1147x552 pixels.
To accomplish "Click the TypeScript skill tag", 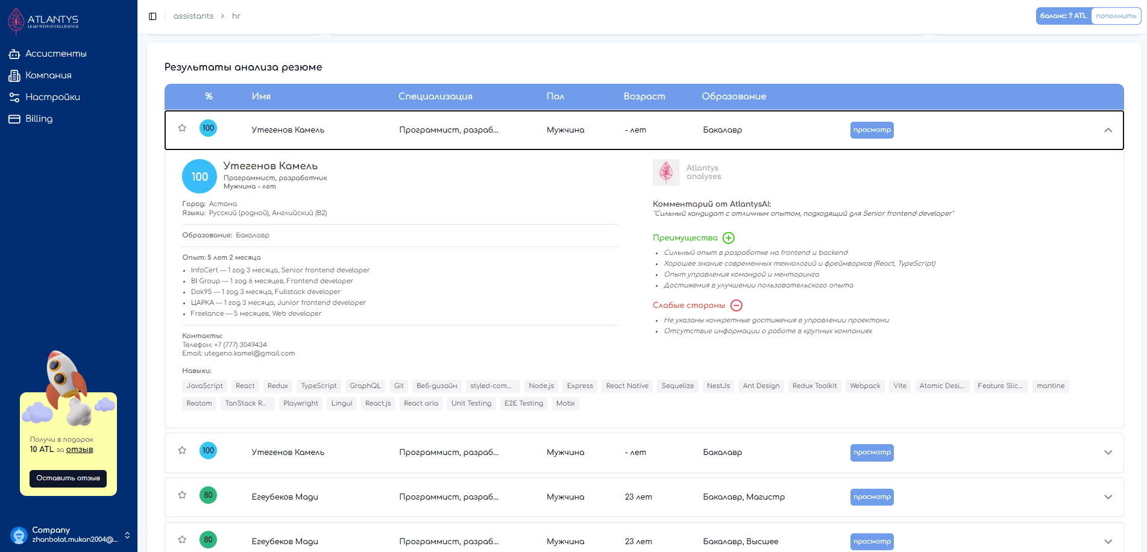I will [x=319, y=386].
